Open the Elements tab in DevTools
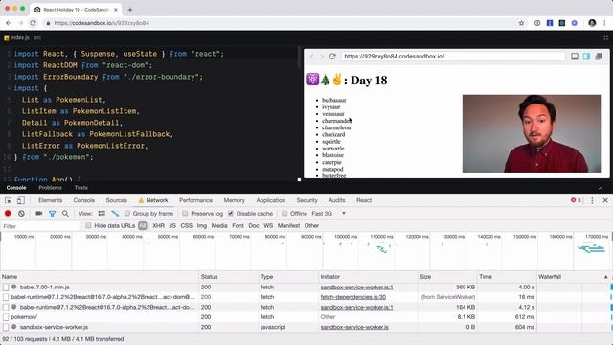Image resolution: width=613 pixels, height=345 pixels. pos(50,200)
